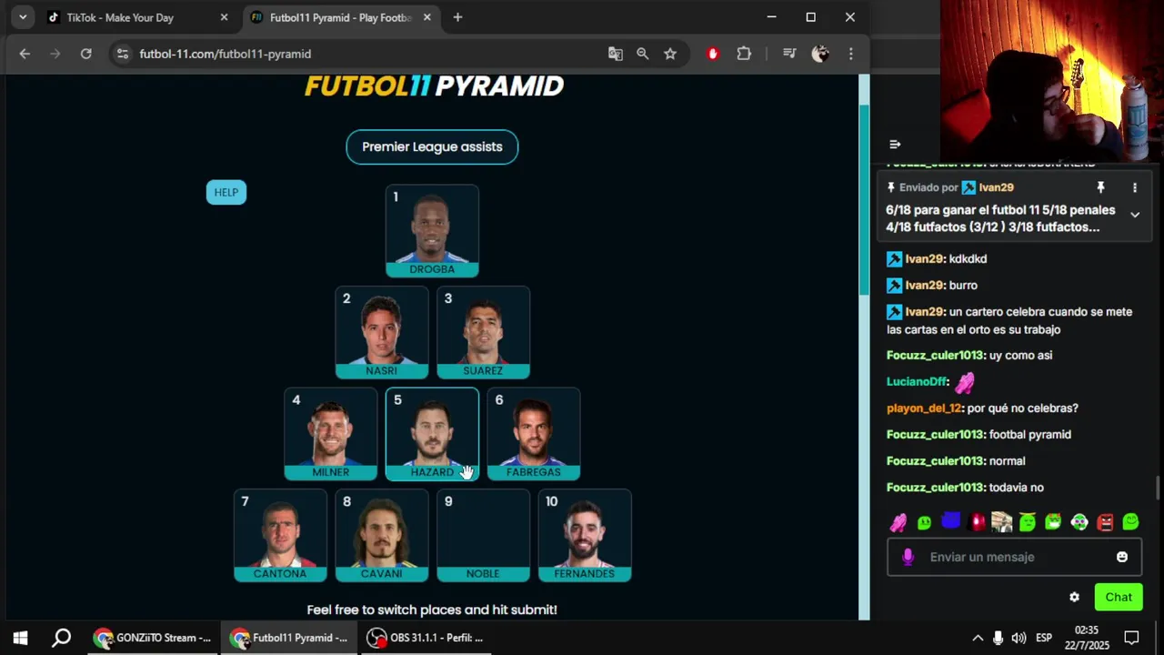Select the Milner card in slot 4
Screen dimensions: 1164x655
pos(330,434)
